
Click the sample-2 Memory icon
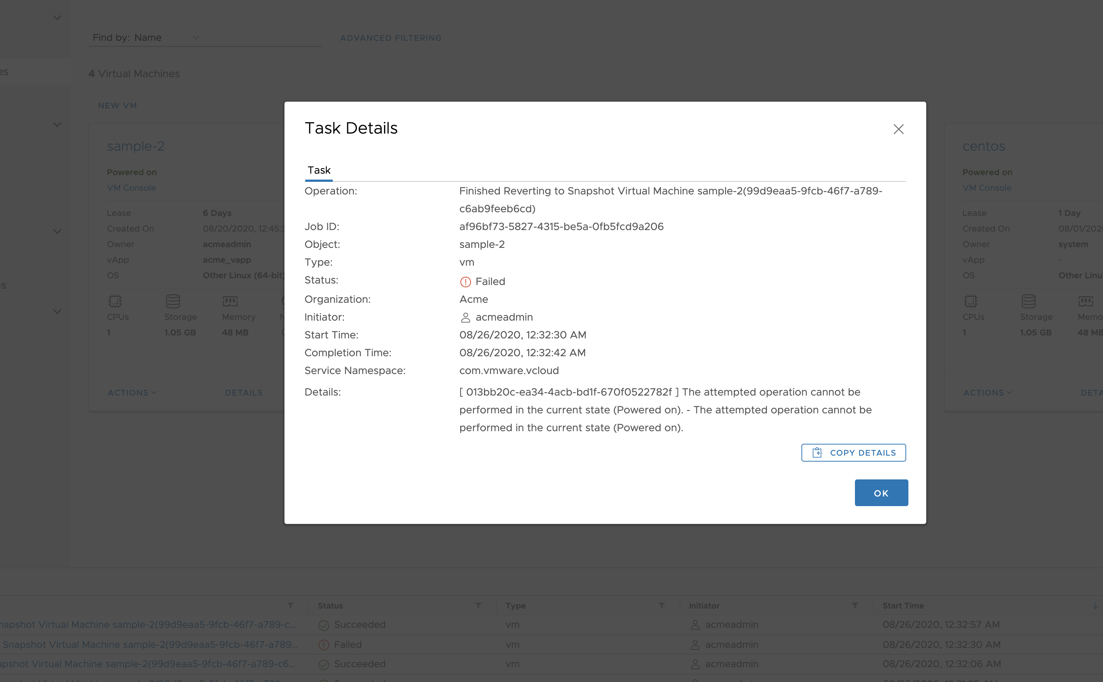pyautogui.click(x=230, y=301)
